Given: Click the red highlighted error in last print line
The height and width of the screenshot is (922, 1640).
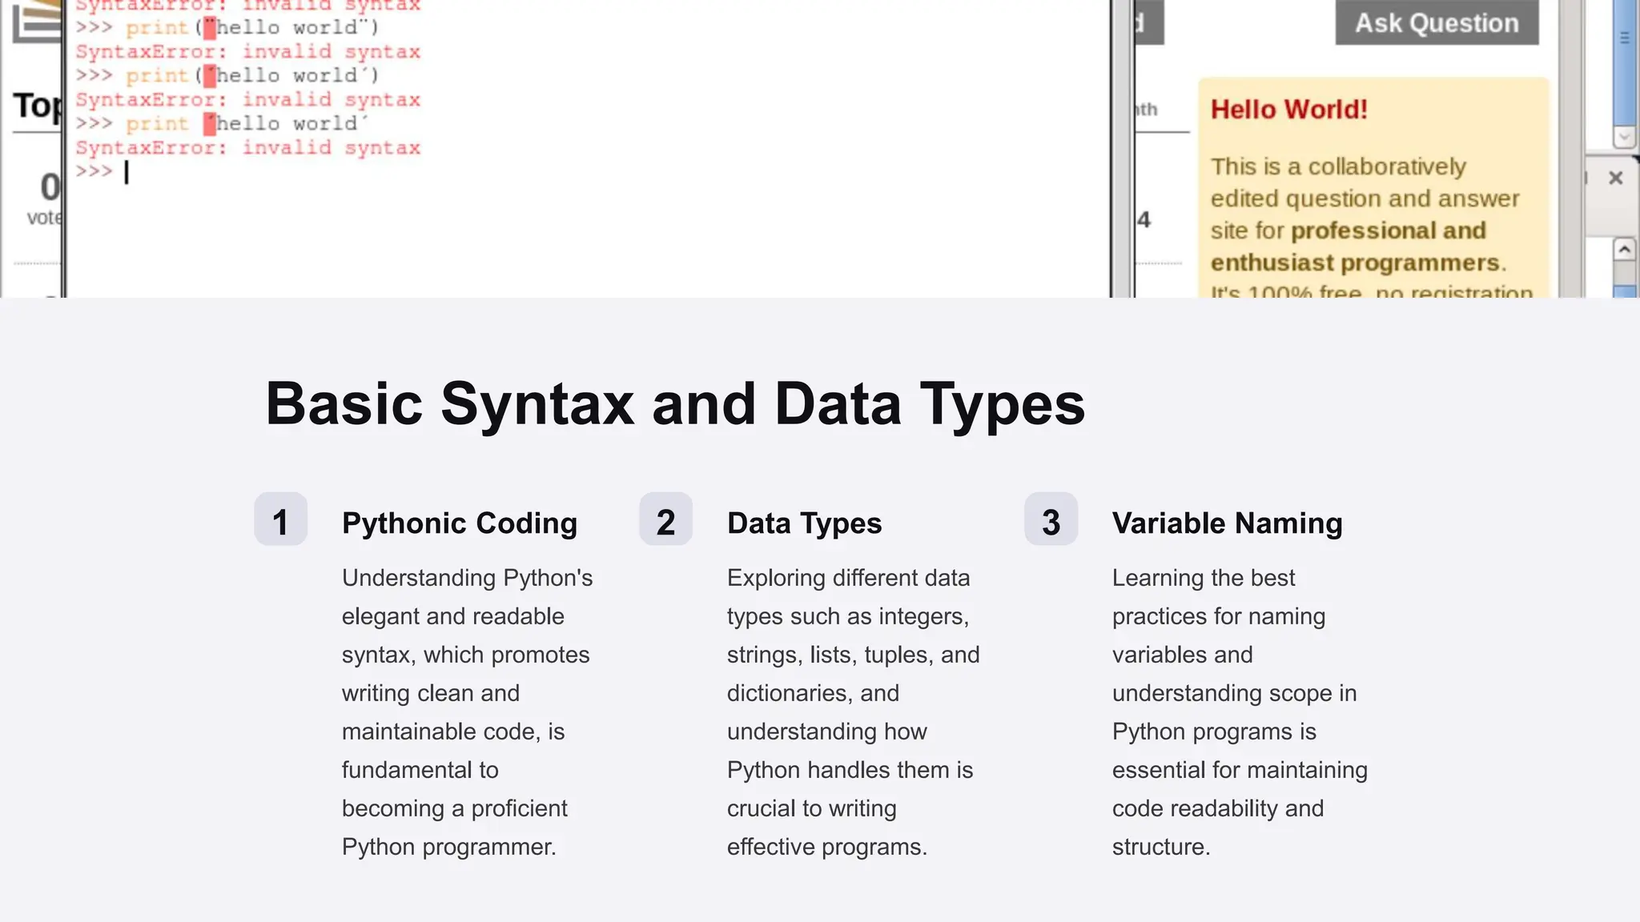Looking at the screenshot, I should pos(210,124).
